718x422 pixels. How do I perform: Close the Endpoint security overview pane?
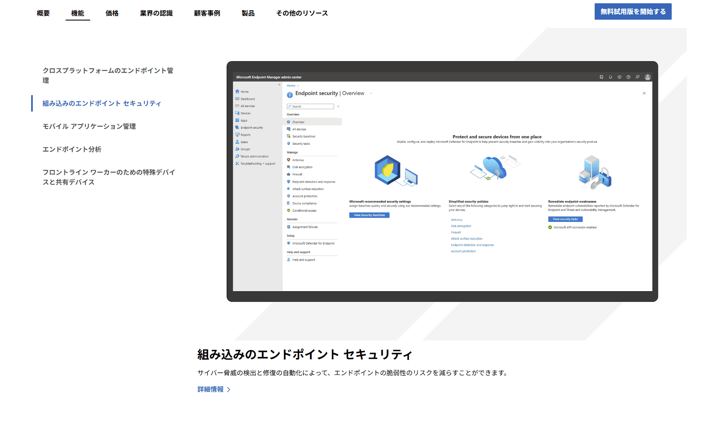click(644, 93)
